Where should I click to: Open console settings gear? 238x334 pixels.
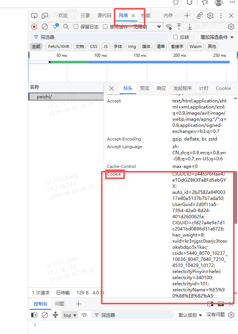coord(231,315)
